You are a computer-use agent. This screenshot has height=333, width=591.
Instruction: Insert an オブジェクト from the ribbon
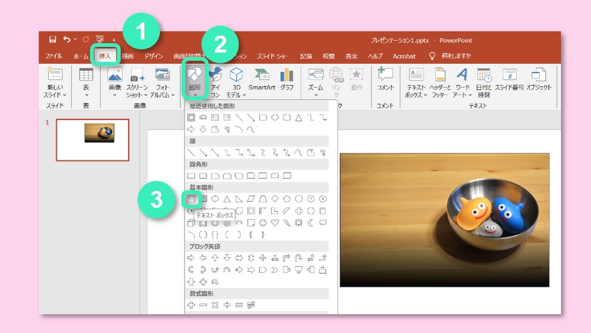click(538, 79)
